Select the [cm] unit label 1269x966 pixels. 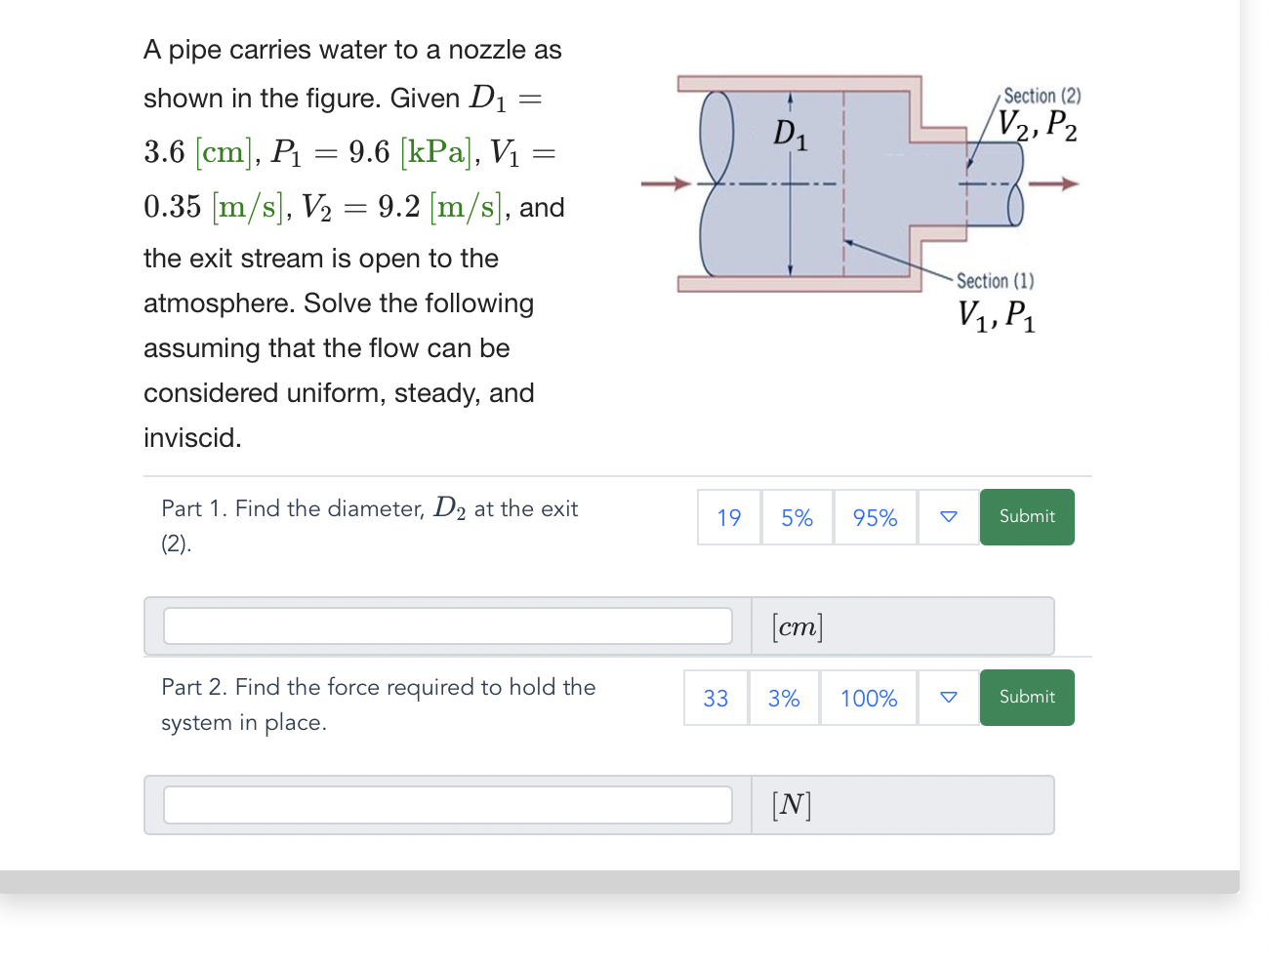(x=795, y=625)
